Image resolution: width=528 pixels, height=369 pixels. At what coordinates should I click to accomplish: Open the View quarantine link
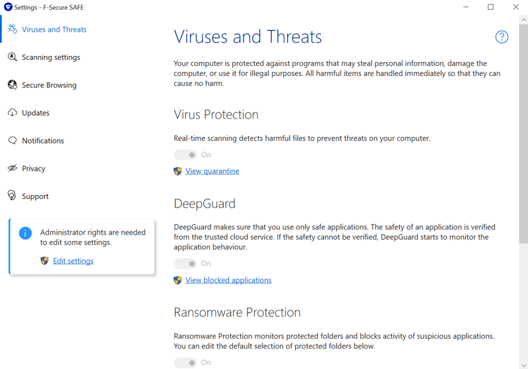coord(212,171)
